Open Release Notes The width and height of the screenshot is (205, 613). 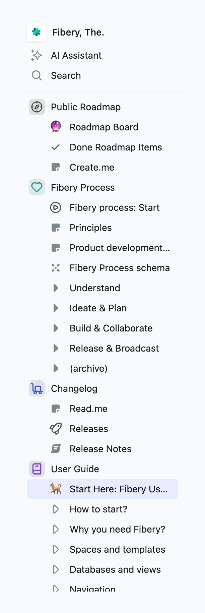pos(100,449)
